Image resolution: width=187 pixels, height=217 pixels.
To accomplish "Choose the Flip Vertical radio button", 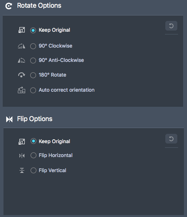I will pos(33,170).
